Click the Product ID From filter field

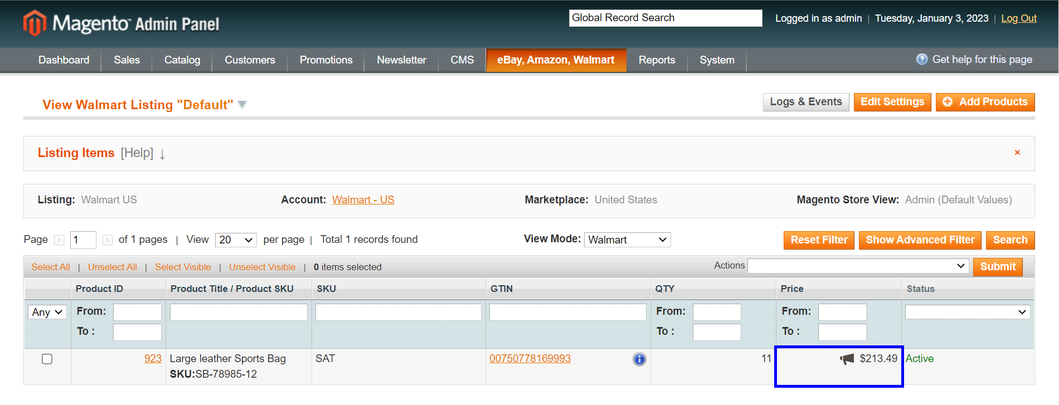tap(137, 312)
